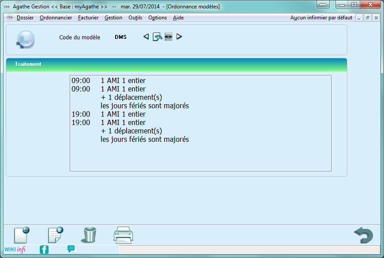The image size is (384, 258).
Task: Go to previous model arrow
Action: point(146,37)
